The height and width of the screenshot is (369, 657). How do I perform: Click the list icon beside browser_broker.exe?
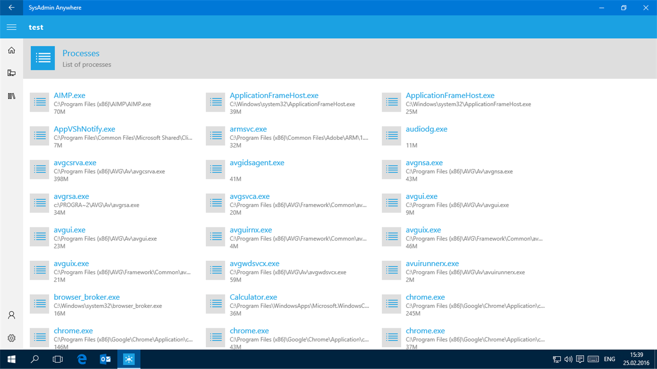[x=40, y=304]
